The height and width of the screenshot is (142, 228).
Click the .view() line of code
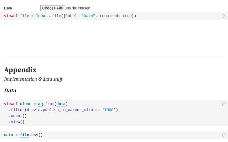pos(17,122)
